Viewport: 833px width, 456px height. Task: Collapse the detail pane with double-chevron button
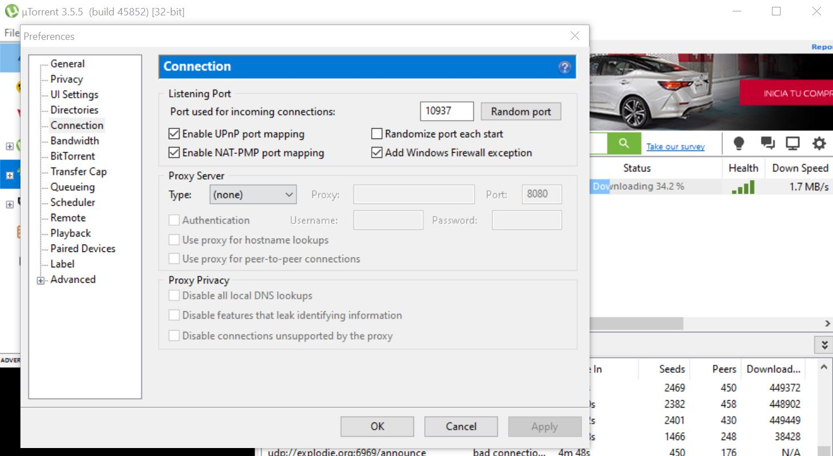(824, 344)
